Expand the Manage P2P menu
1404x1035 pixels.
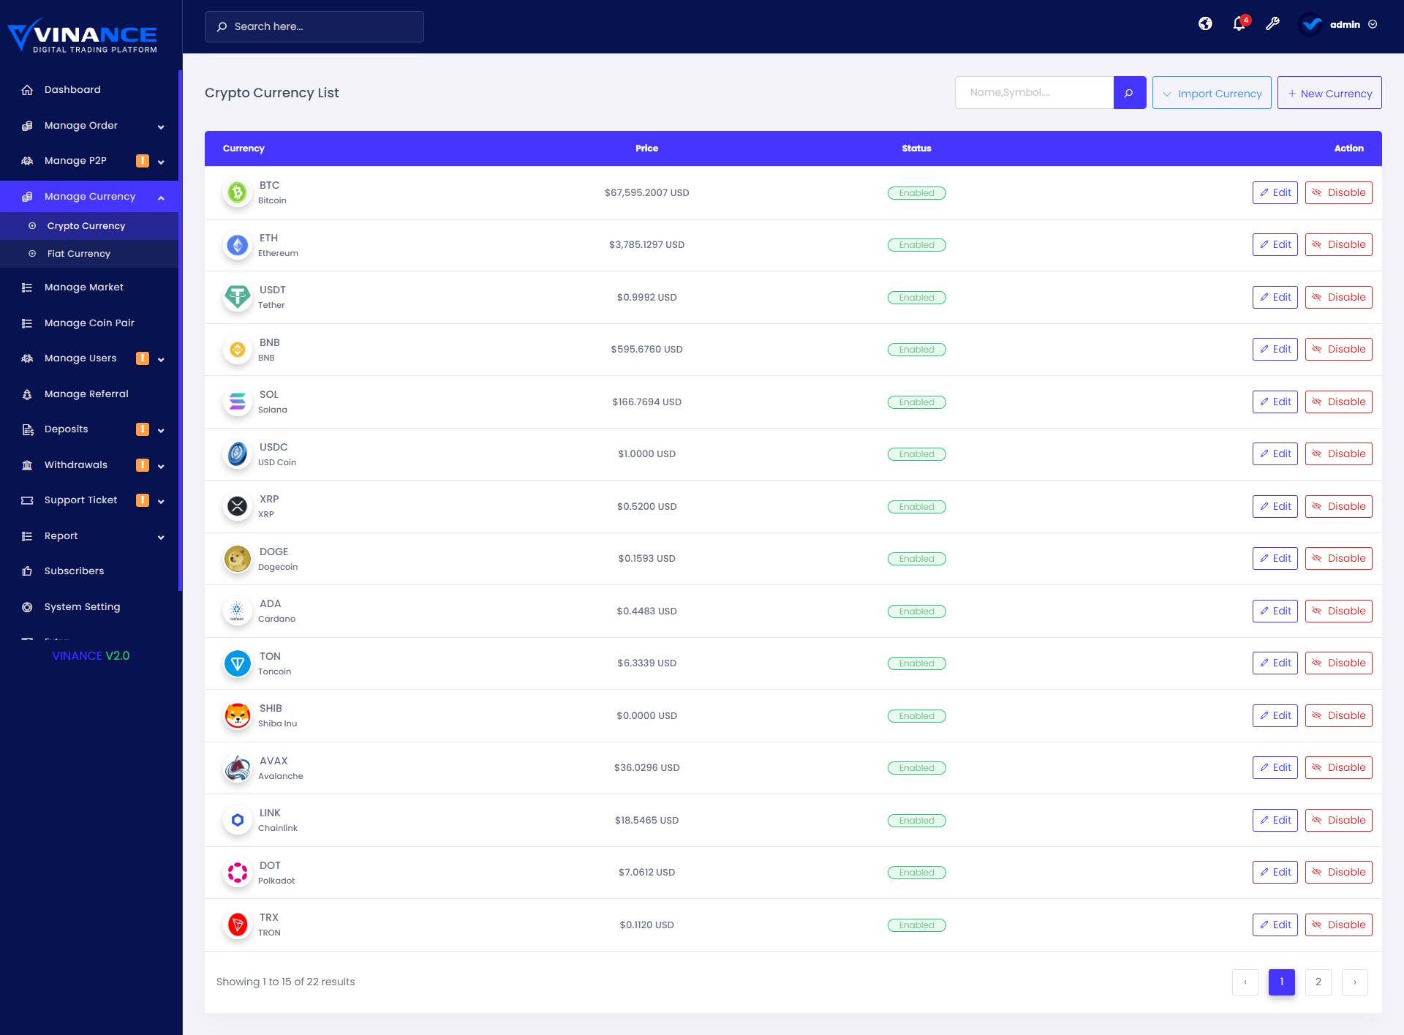[x=161, y=162]
